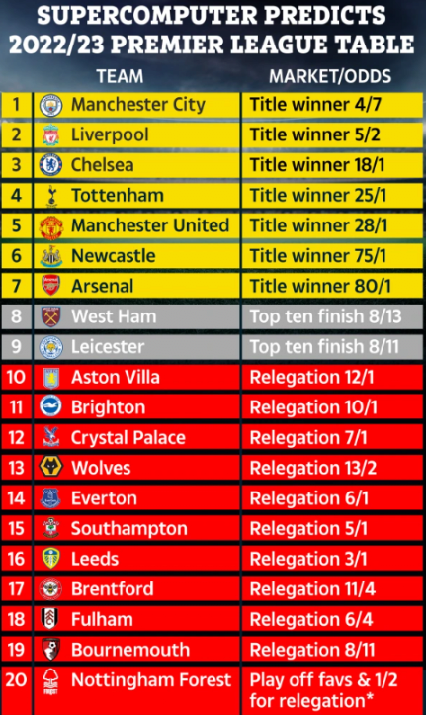Select the Everton team name
The image size is (426, 715).
pyautogui.click(x=104, y=498)
